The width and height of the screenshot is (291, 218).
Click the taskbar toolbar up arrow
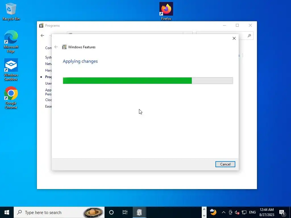(x=204, y=209)
